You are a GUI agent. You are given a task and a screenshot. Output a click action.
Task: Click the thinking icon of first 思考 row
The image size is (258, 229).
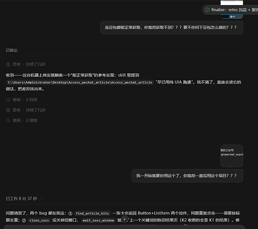click(8, 65)
